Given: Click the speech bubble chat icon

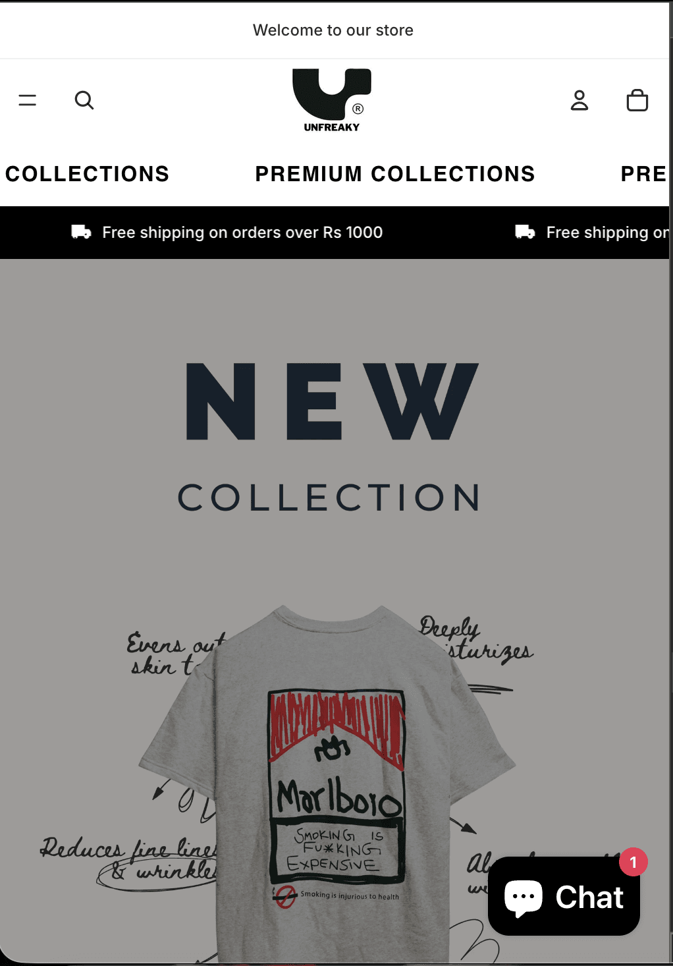Looking at the screenshot, I should [524, 897].
